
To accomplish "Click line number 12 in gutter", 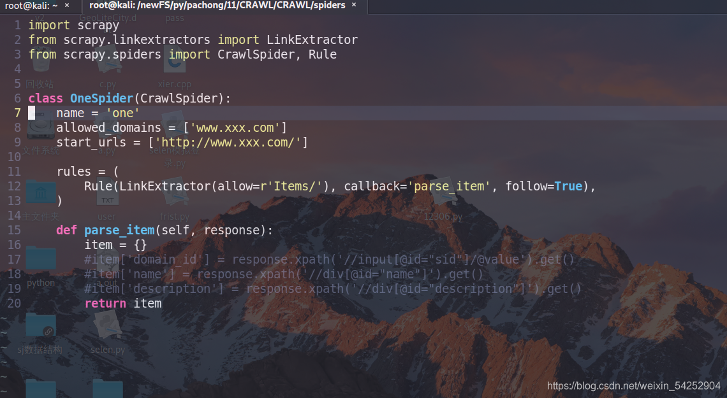I will pos(15,186).
